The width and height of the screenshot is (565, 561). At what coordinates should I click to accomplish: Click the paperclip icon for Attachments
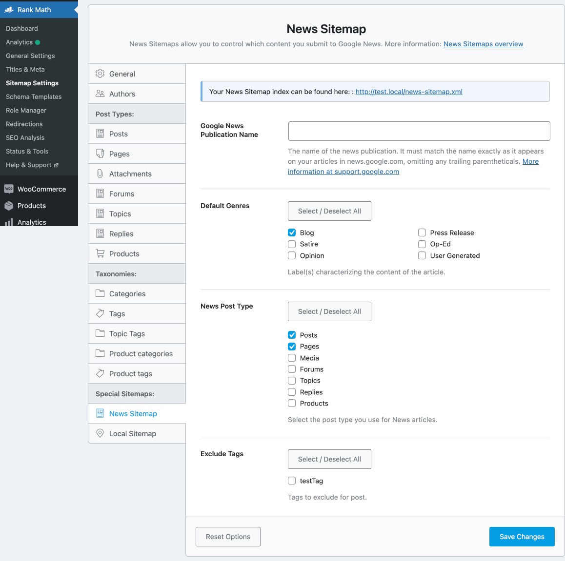pyautogui.click(x=100, y=174)
